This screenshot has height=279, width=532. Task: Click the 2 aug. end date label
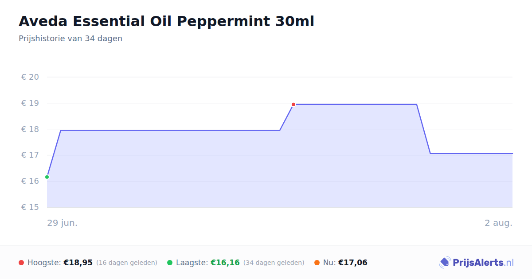[x=498, y=223]
